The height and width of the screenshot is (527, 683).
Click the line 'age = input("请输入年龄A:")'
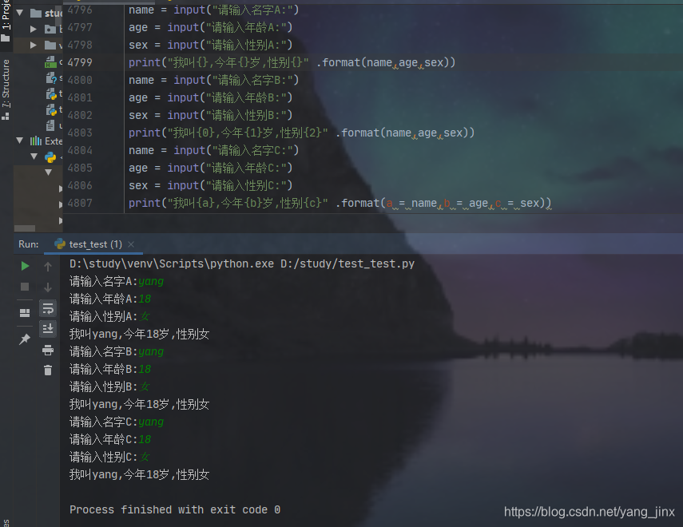210,27
